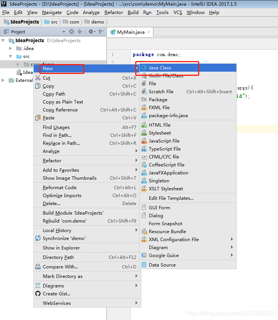Select Reformat Code menu entry
This screenshot has height=320, width=278.
coord(60,188)
